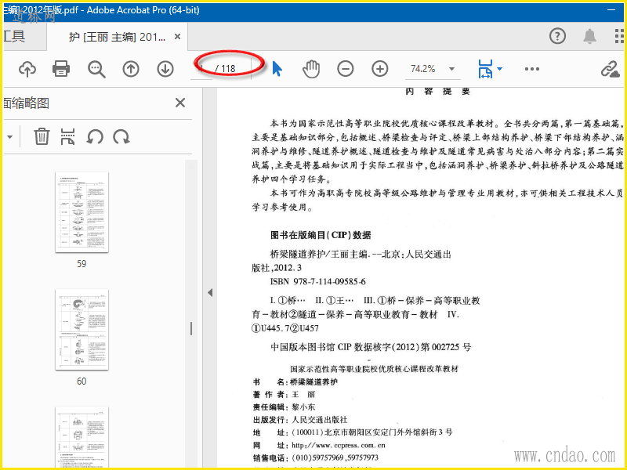
Task: Rotate page clockwise
Action: click(121, 137)
